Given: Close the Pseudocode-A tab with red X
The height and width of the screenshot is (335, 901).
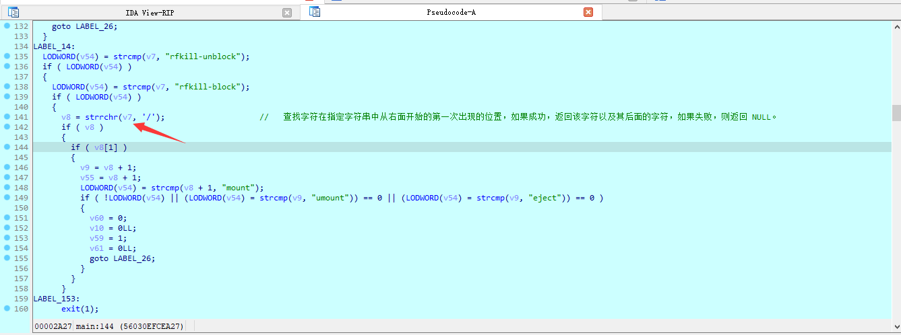Looking at the screenshot, I should pyautogui.click(x=588, y=12).
